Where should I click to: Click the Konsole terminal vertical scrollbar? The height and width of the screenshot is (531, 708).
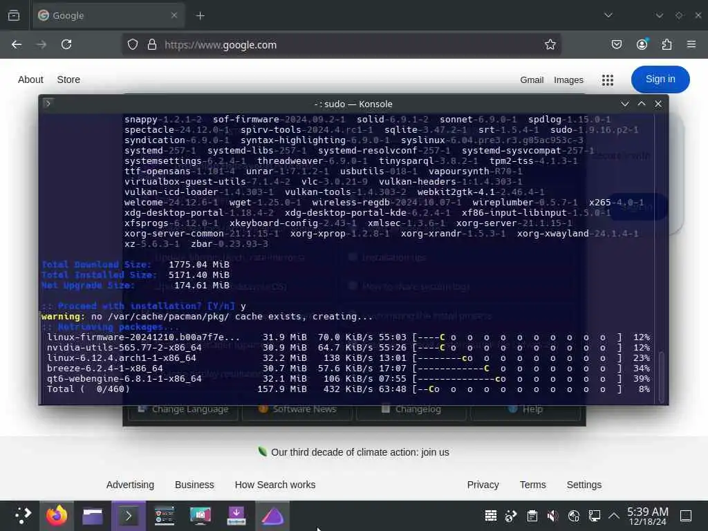(662, 377)
